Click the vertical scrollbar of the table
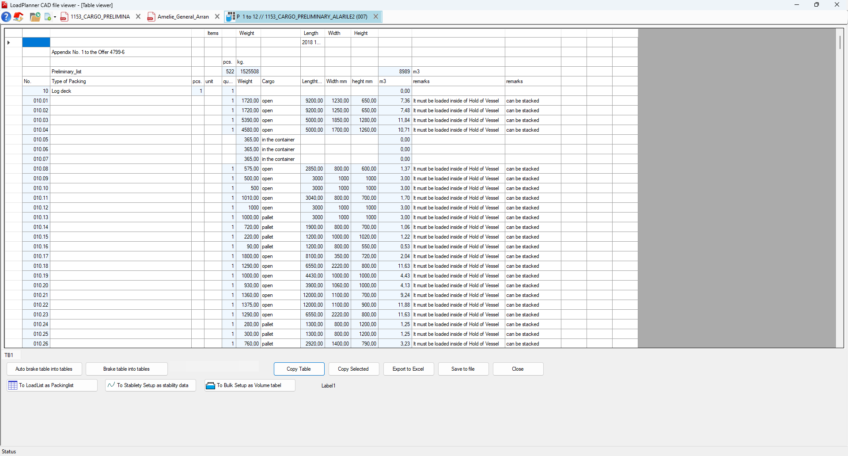 (x=840, y=43)
